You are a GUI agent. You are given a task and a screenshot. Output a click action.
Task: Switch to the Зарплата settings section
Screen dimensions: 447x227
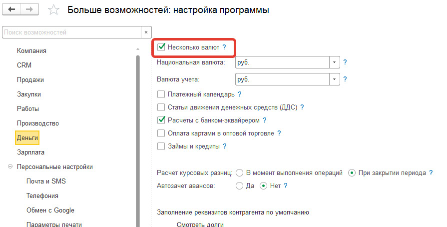click(30, 152)
